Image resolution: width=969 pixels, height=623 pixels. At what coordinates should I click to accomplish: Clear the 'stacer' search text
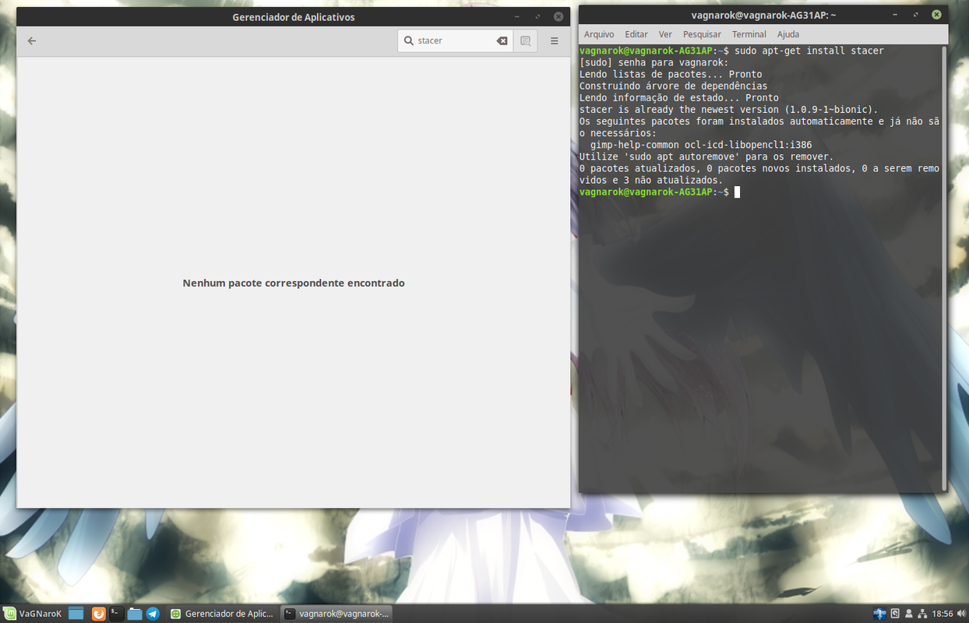point(502,40)
